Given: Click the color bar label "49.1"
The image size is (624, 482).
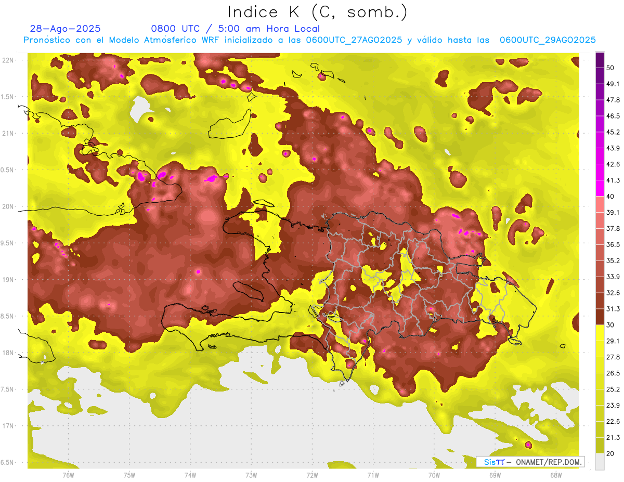Looking at the screenshot, I should [613, 84].
